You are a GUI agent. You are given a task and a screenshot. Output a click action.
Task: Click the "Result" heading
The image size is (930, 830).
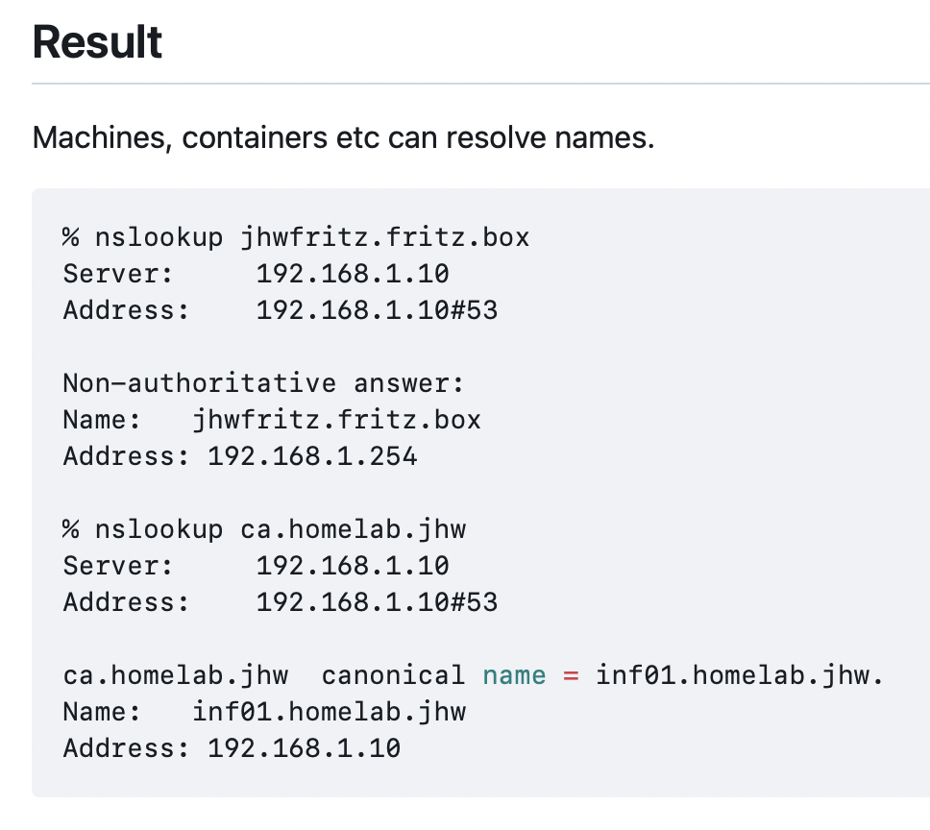point(97,43)
